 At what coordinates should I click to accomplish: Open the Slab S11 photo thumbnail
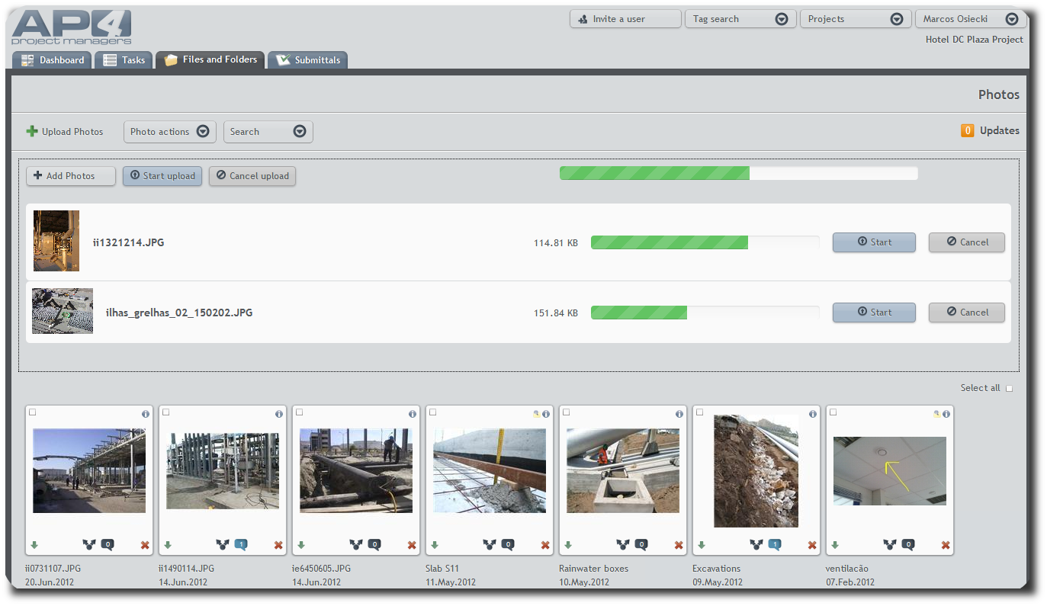[x=489, y=471]
